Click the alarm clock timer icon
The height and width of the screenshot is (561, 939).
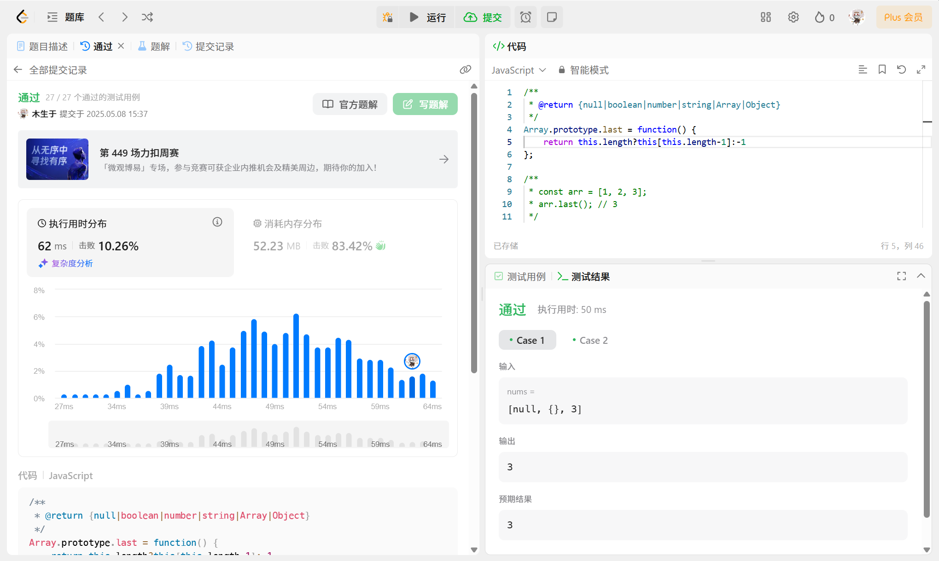click(525, 17)
